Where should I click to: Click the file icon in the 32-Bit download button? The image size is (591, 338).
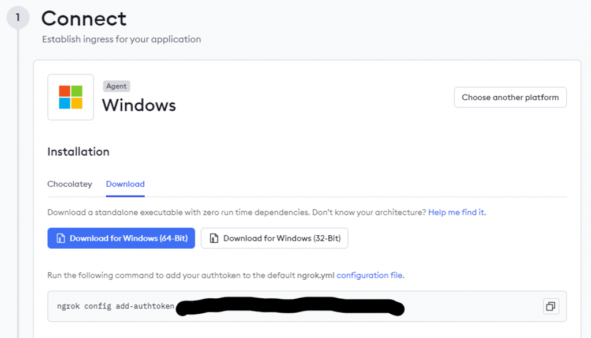click(214, 238)
